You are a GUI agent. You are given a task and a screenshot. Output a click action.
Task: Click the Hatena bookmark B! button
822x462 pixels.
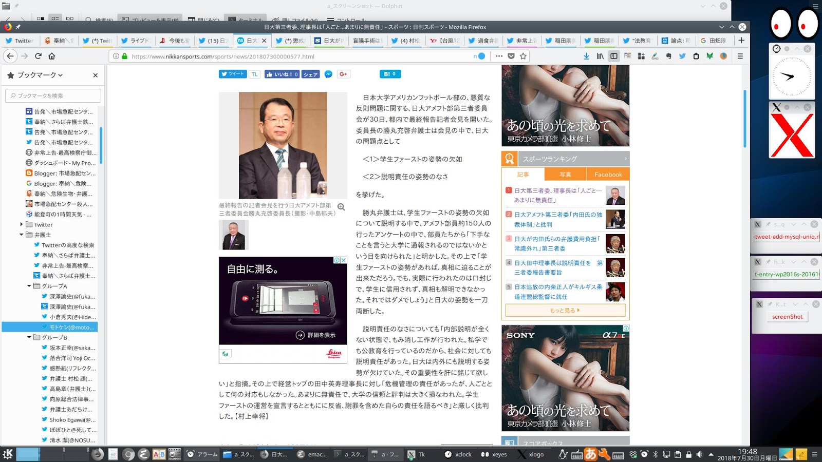390,74
